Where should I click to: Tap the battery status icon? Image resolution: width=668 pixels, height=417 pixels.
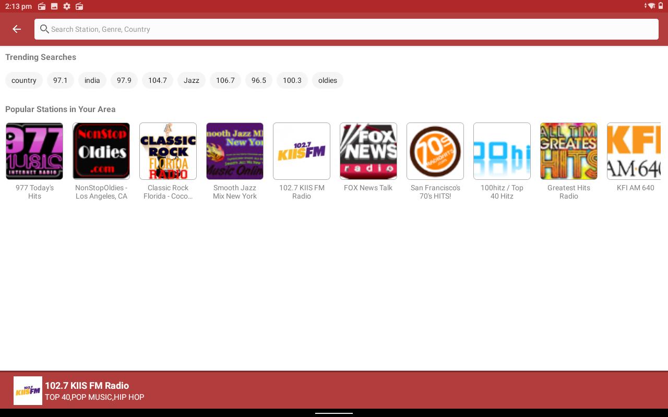pos(661,6)
